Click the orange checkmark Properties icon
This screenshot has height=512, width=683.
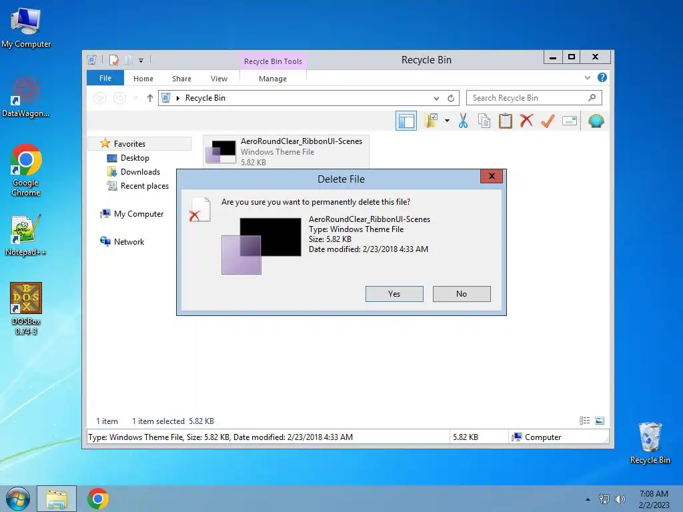tap(548, 121)
